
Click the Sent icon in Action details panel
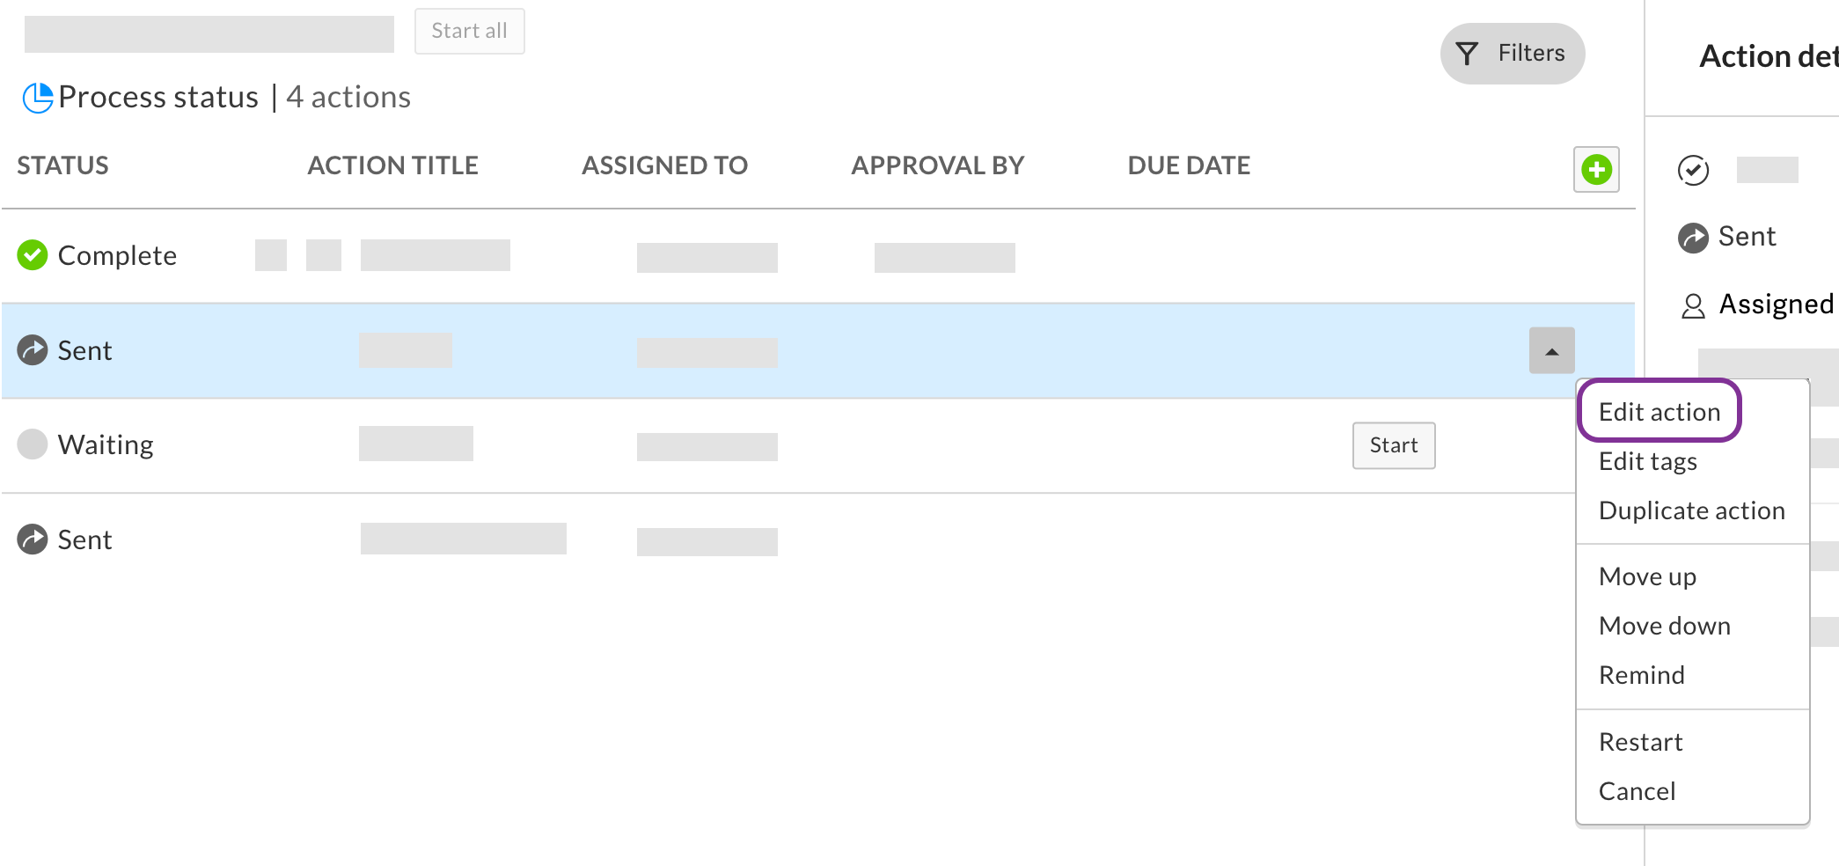click(x=1693, y=238)
